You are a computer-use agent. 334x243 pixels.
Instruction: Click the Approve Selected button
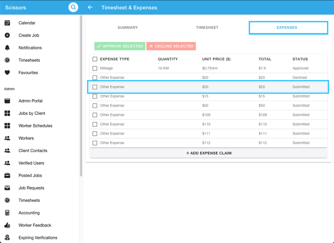click(119, 46)
